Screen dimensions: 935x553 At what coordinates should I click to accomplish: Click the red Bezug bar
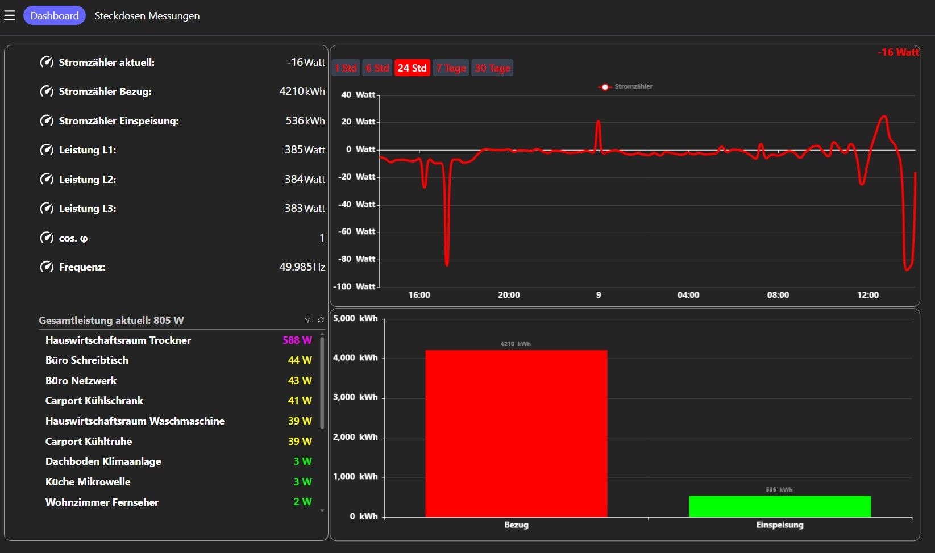[x=516, y=434]
